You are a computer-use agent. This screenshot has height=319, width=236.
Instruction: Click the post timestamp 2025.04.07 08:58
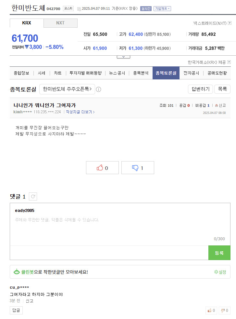(214, 113)
